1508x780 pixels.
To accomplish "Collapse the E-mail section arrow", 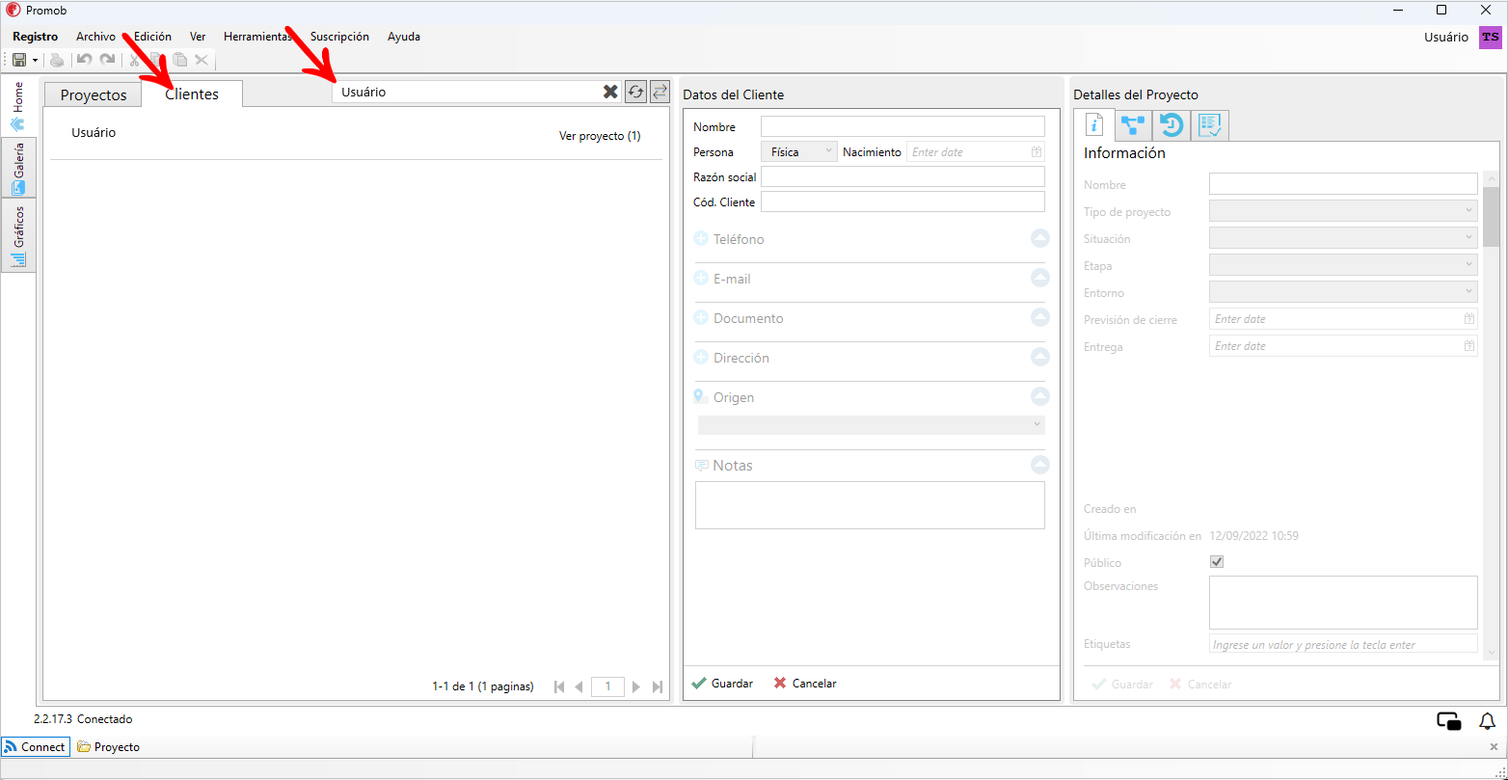I will click(x=1039, y=278).
